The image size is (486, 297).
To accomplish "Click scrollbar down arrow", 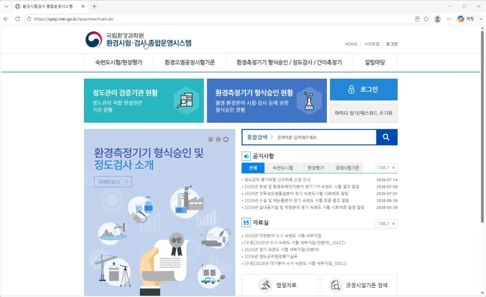I will point(482,293).
